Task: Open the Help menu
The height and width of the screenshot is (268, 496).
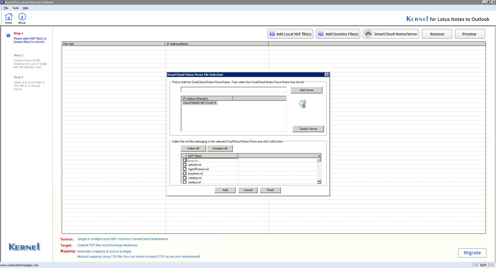Action: click(x=25, y=8)
